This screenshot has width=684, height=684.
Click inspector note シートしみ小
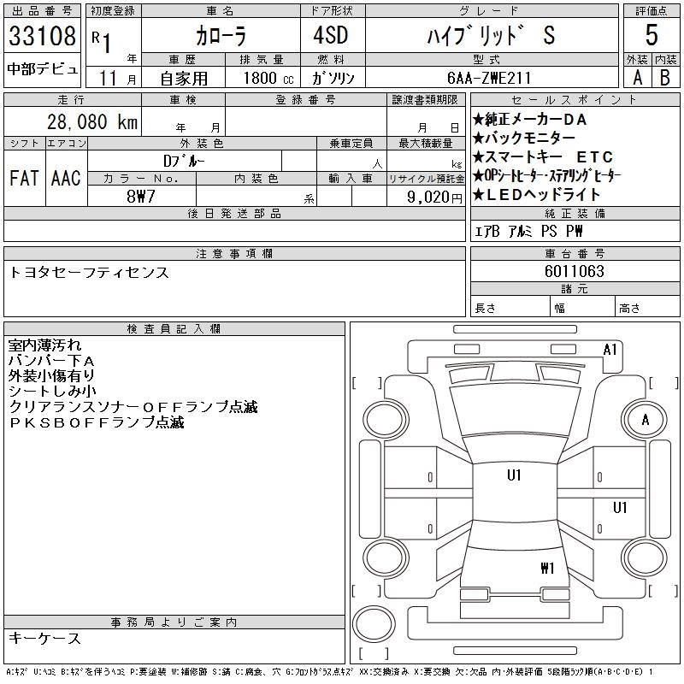coord(52,392)
